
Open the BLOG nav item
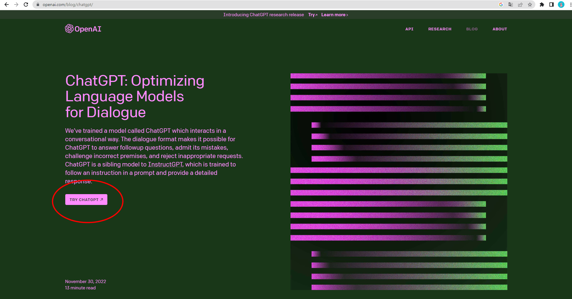click(x=472, y=29)
